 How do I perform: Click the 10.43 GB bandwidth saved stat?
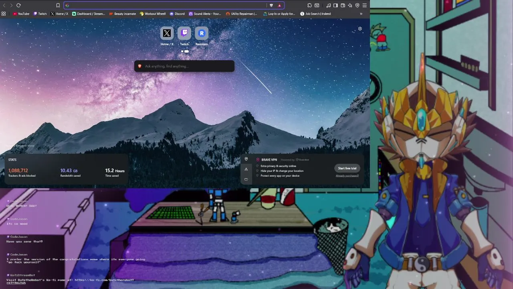pos(71,173)
